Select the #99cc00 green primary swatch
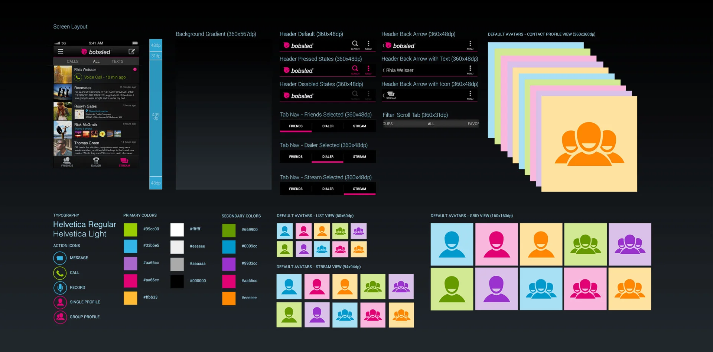Image resolution: width=713 pixels, height=352 pixels. 130,230
